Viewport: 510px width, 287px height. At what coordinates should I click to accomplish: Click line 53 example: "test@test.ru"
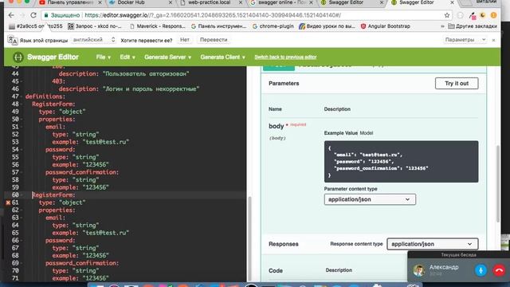tap(91, 142)
